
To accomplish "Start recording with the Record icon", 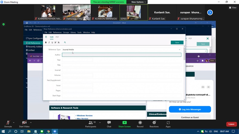I will (140, 123).
